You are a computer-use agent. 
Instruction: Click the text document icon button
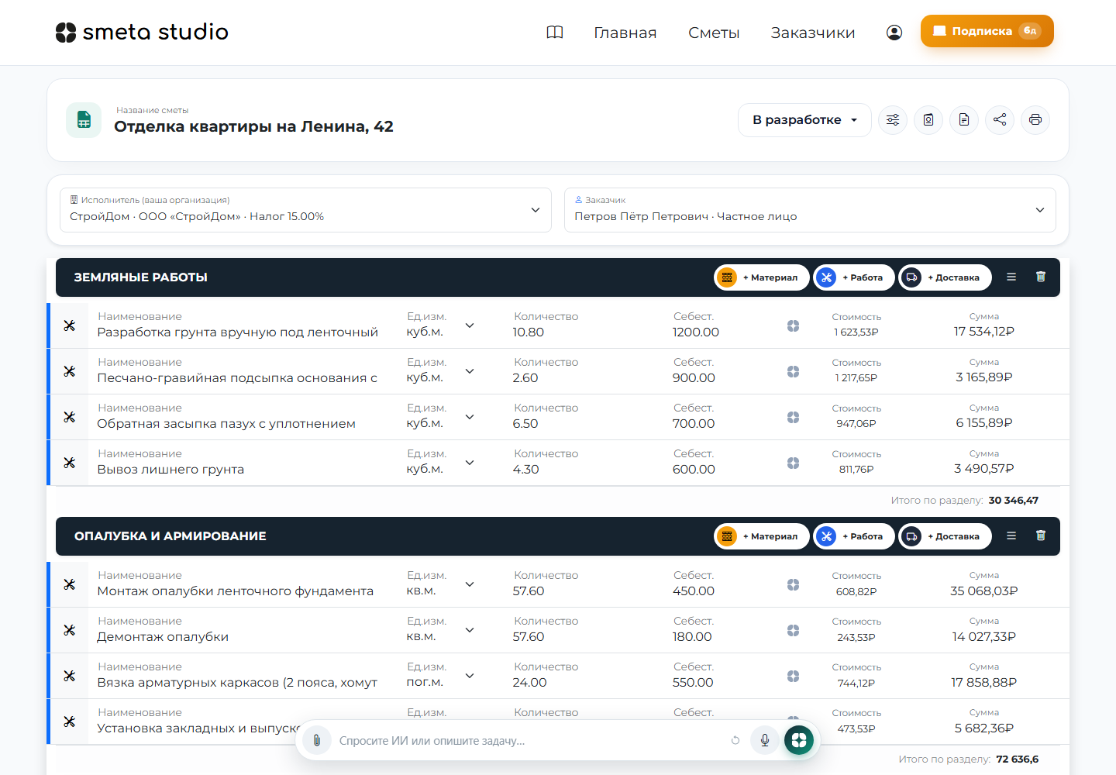(x=964, y=120)
